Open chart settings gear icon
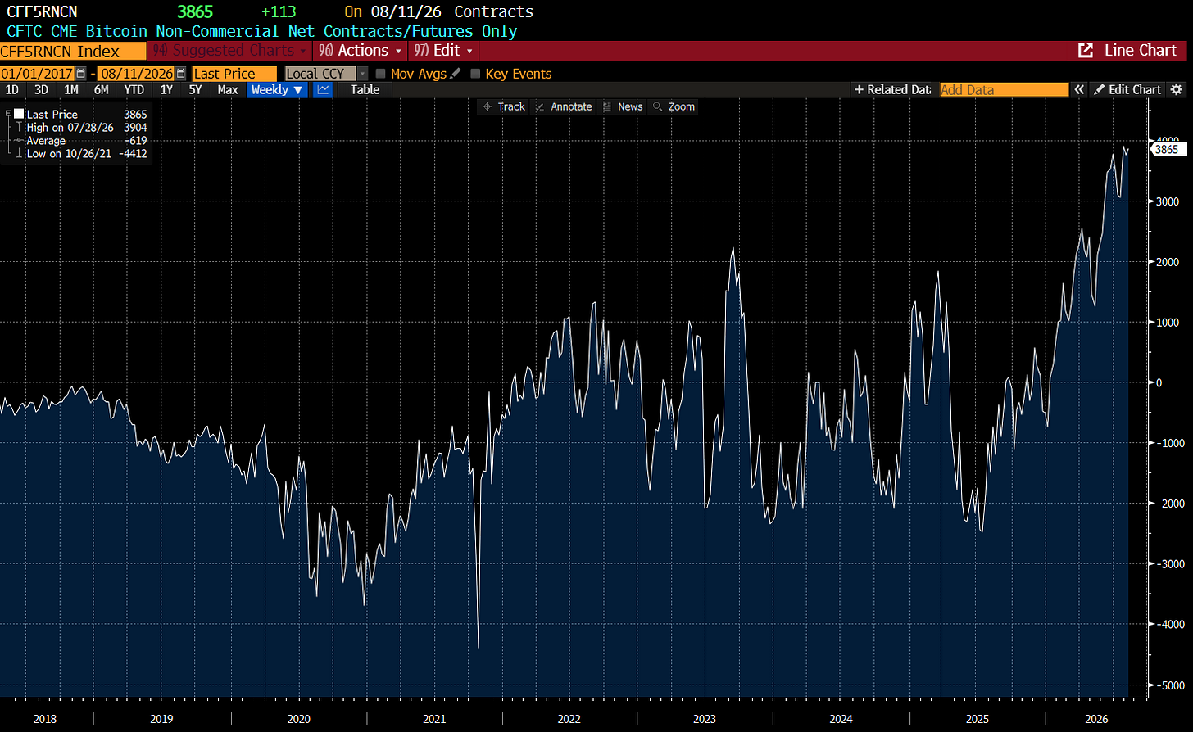 coord(1177,90)
